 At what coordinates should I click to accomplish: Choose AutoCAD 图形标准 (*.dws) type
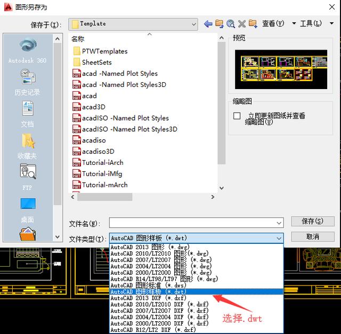[197, 285]
